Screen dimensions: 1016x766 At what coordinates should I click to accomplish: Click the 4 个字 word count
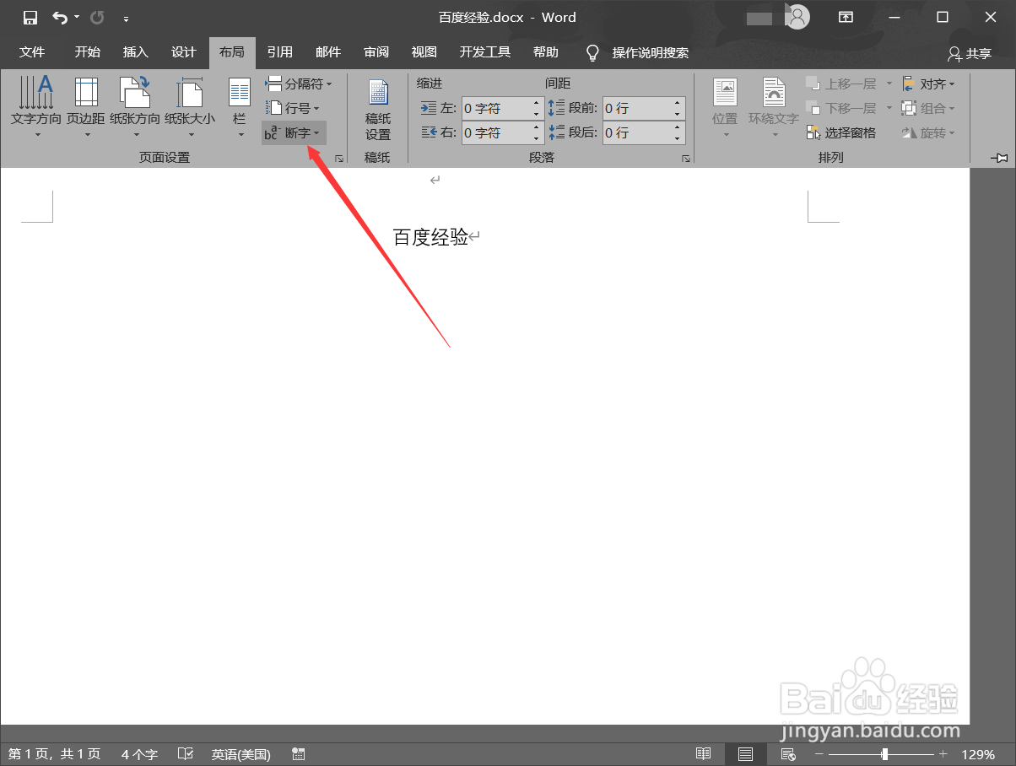tap(139, 754)
